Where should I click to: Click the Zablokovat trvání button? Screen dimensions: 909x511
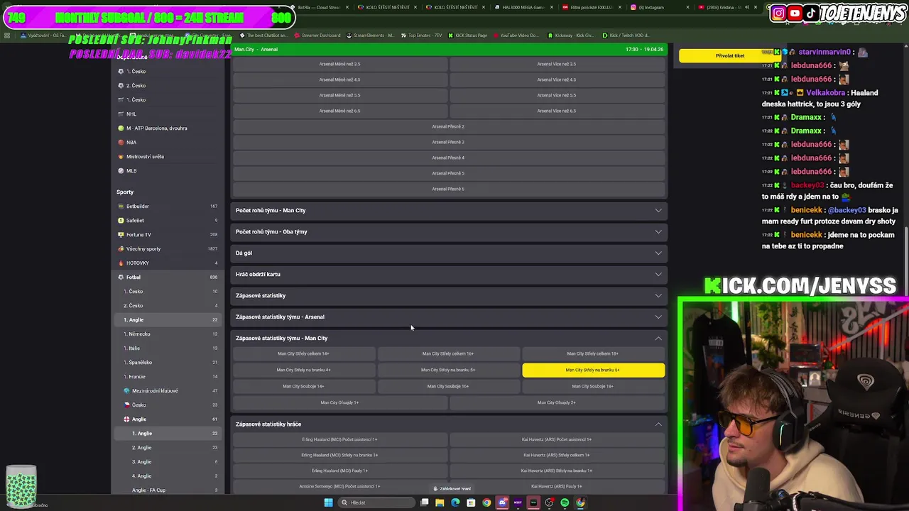[x=452, y=488]
